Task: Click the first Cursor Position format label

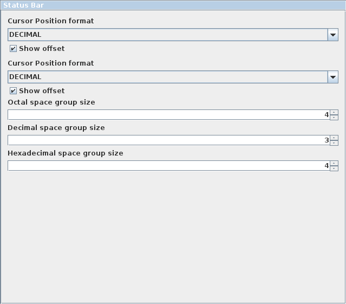Action: click(51, 21)
